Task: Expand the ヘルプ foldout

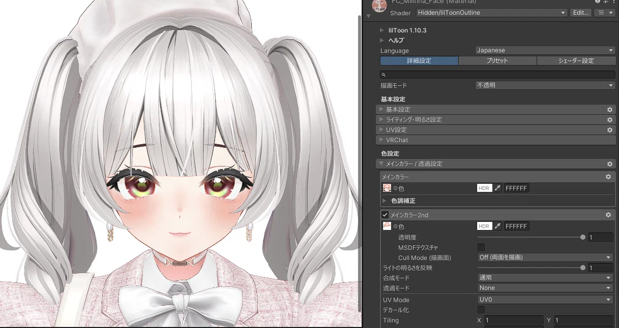Action: coord(382,40)
